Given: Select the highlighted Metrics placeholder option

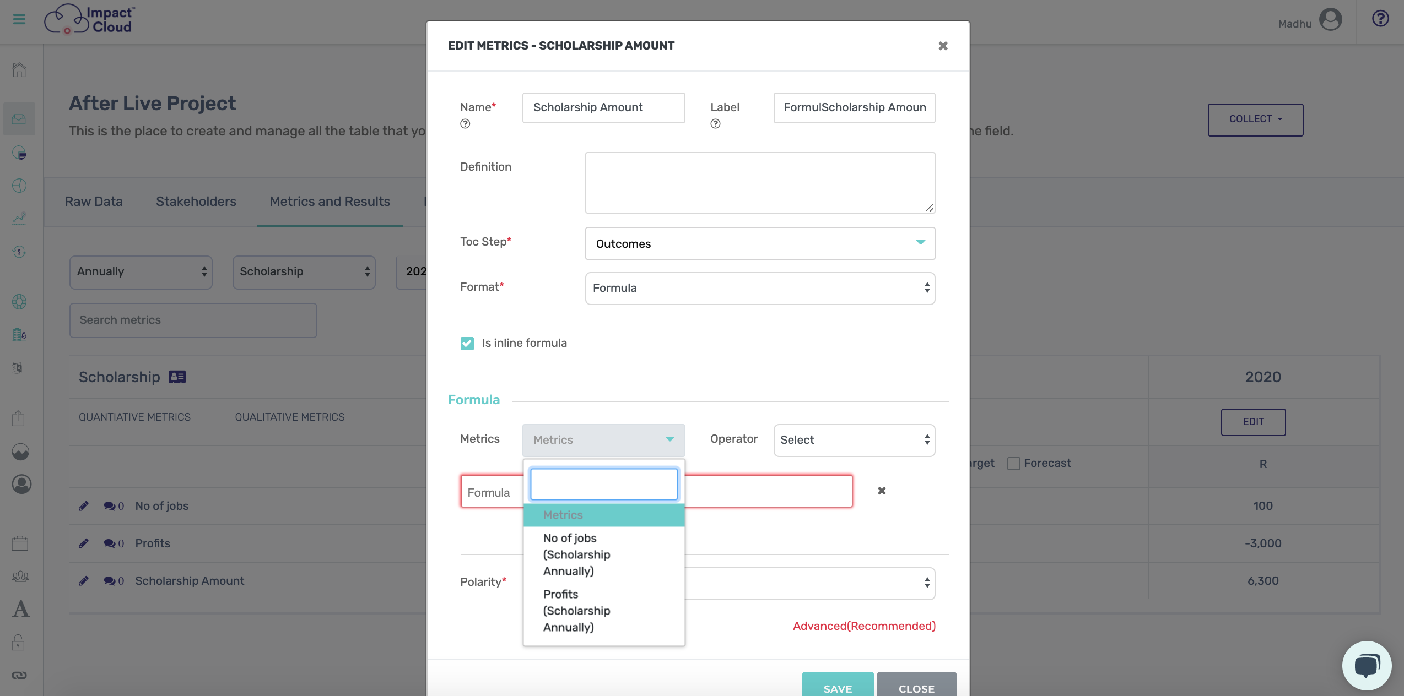Looking at the screenshot, I should pyautogui.click(x=603, y=515).
